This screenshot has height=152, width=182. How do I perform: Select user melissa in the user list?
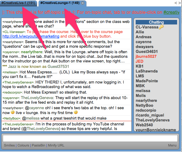pos(143,91)
